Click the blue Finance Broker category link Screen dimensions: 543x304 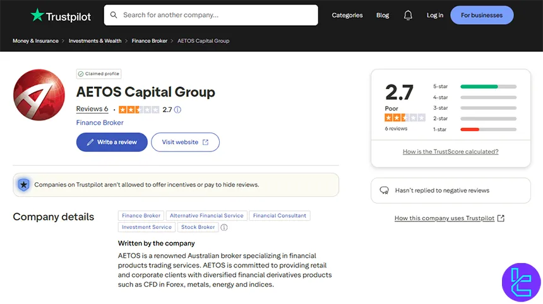tap(100, 122)
